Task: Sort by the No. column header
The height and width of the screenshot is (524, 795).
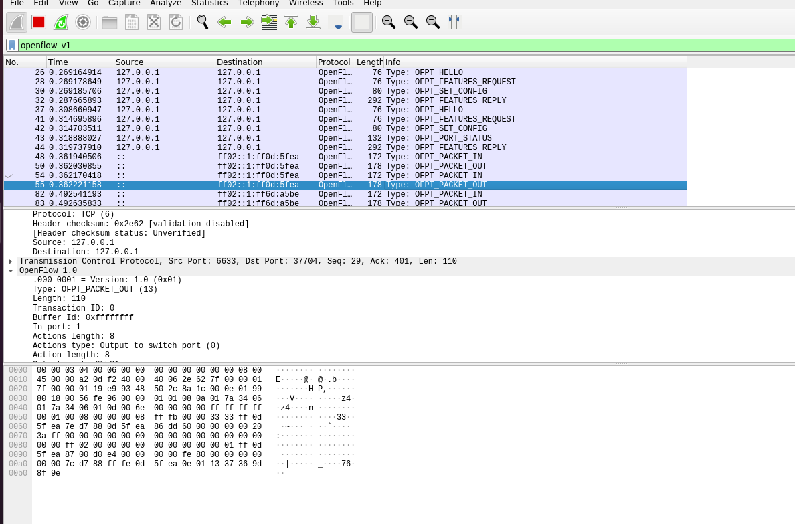Action: (x=25, y=62)
